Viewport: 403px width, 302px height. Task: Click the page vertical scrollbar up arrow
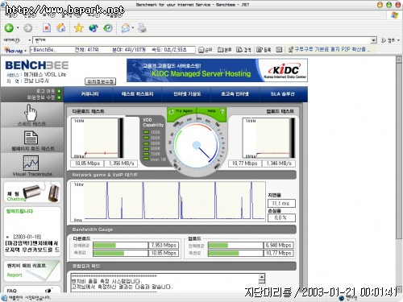[399, 59]
